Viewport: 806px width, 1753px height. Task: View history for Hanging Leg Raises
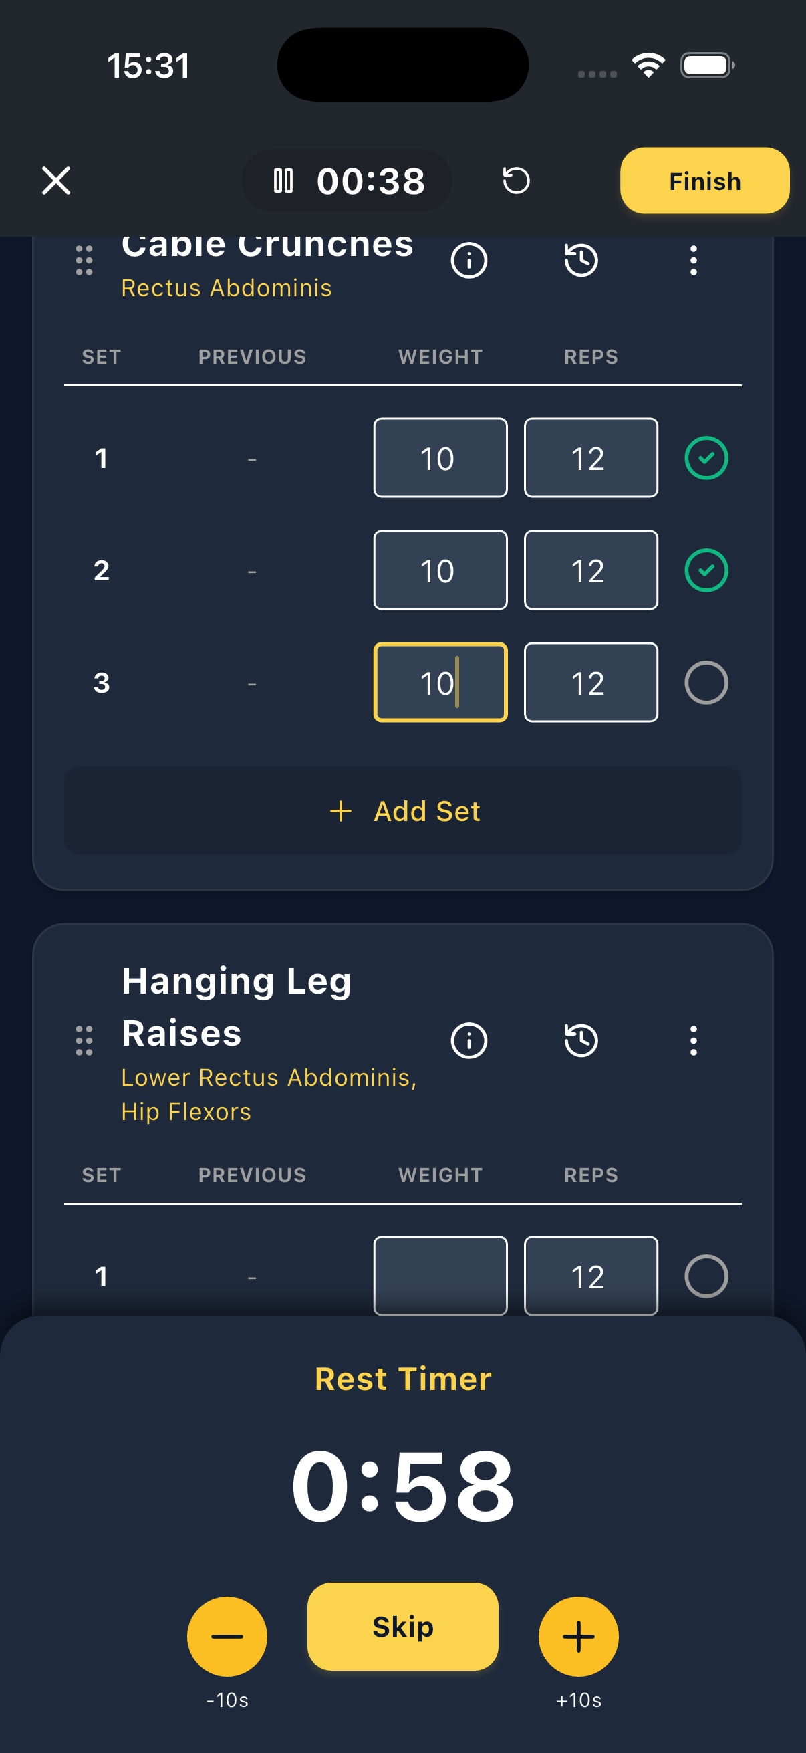click(581, 1039)
